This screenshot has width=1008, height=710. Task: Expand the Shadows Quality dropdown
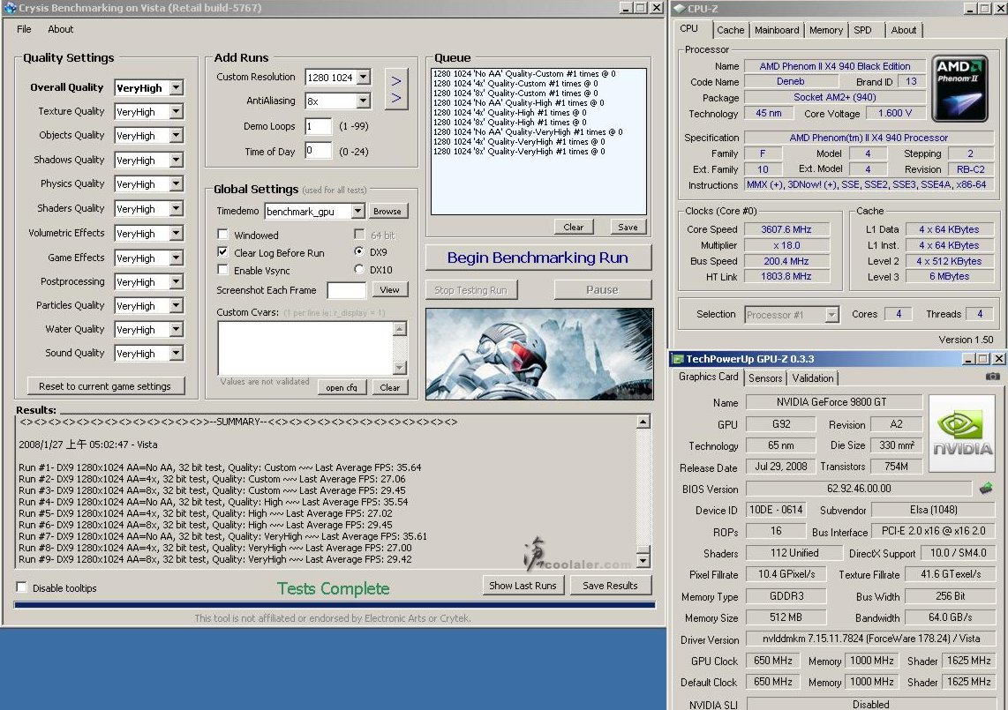click(x=177, y=160)
